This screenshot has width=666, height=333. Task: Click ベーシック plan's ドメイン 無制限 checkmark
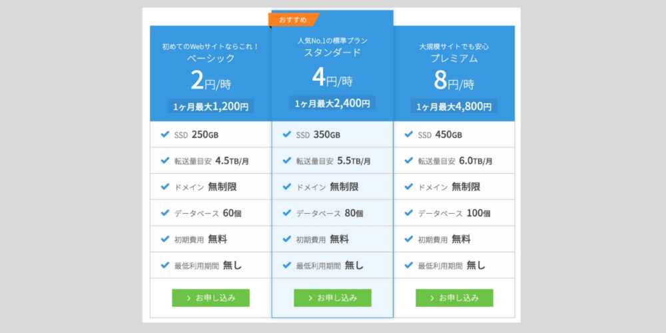[165, 186]
